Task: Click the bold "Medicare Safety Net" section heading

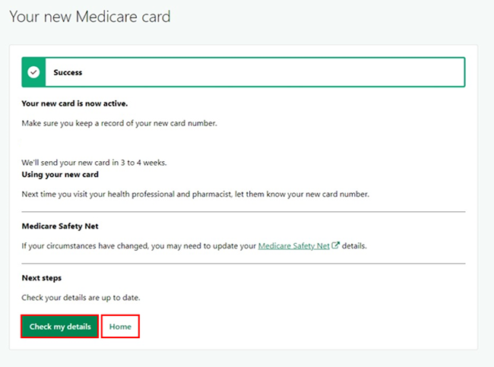Action: [59, 226]
